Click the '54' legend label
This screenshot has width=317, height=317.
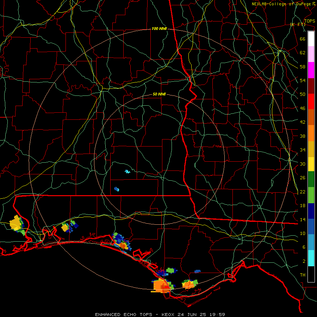303,80
